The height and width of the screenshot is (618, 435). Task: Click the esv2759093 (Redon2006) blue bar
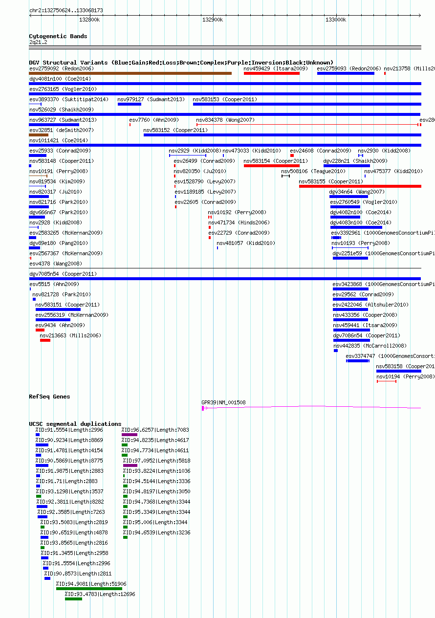pos(346,73)
